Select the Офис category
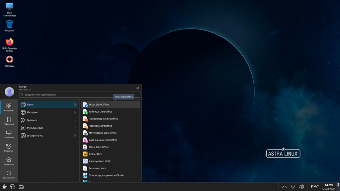Viewport: 340px width, 191px height. 48,104
